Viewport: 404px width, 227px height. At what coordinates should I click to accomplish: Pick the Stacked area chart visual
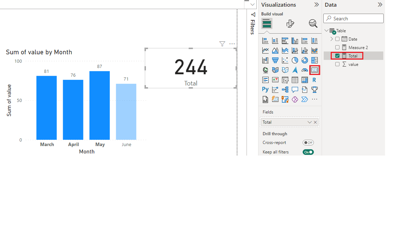[x=285, y=50]
